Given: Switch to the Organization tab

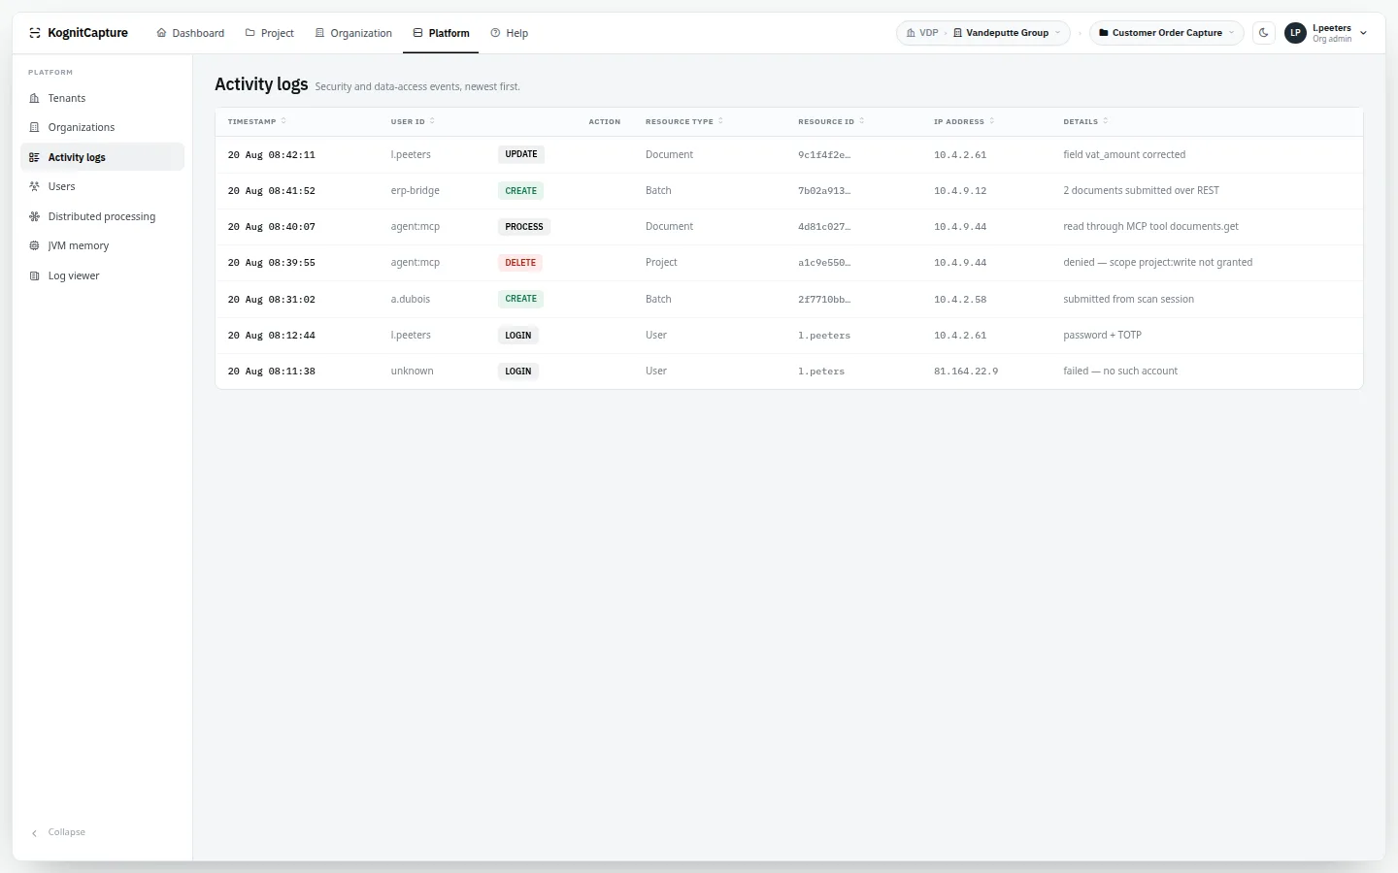Looking at the screenshot, I should click(x=353, y=33).
